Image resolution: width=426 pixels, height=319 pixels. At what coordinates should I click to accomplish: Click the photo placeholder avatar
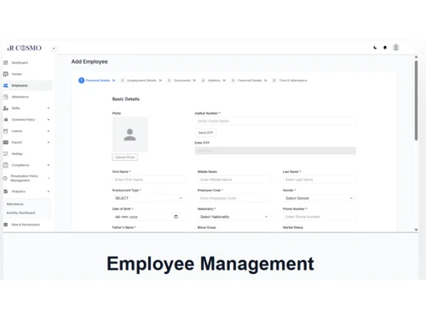[x=130, y=134]
